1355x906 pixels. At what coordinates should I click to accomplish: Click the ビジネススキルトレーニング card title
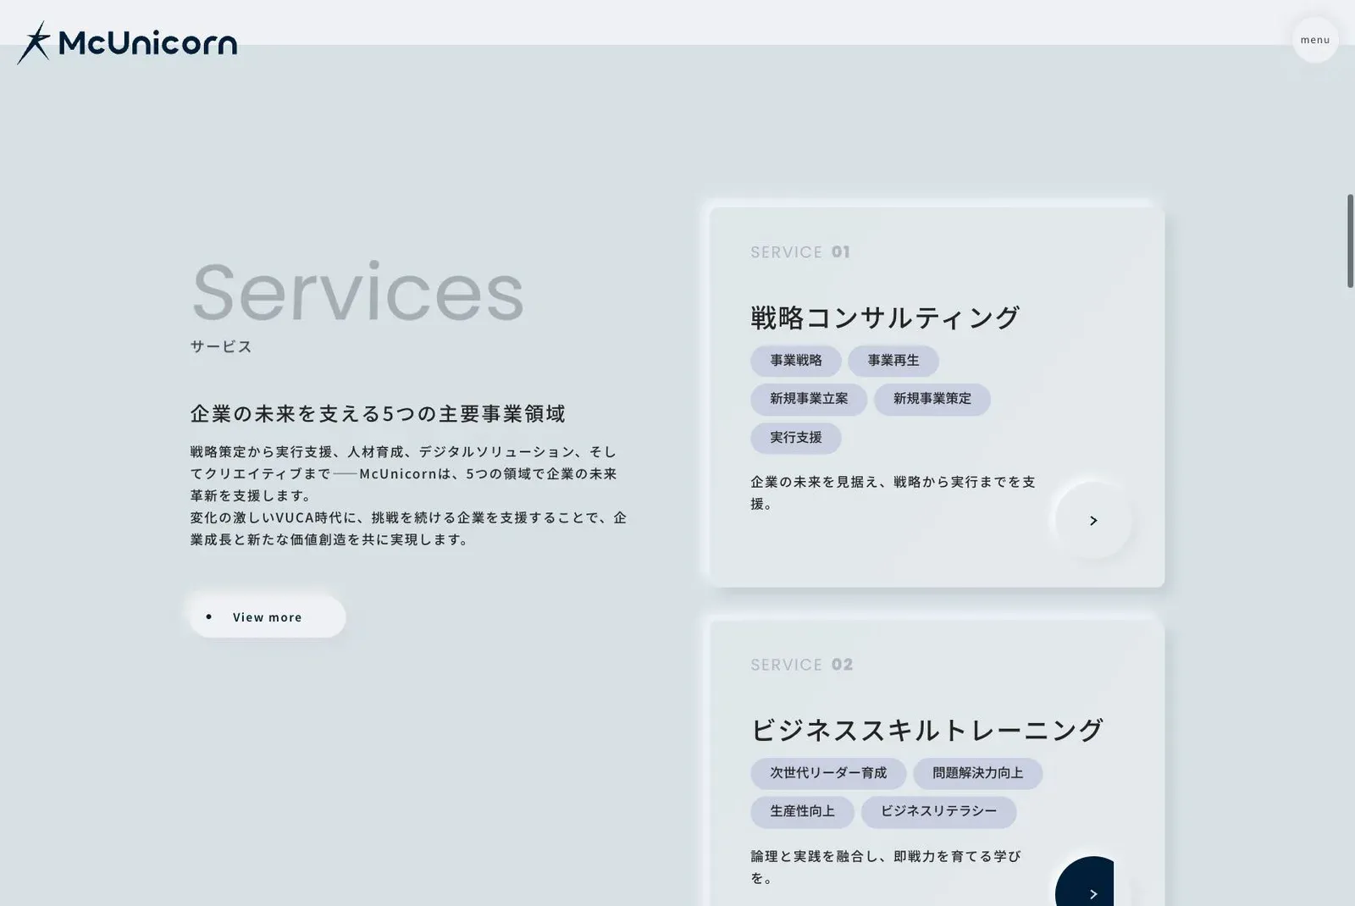(927, 730)
